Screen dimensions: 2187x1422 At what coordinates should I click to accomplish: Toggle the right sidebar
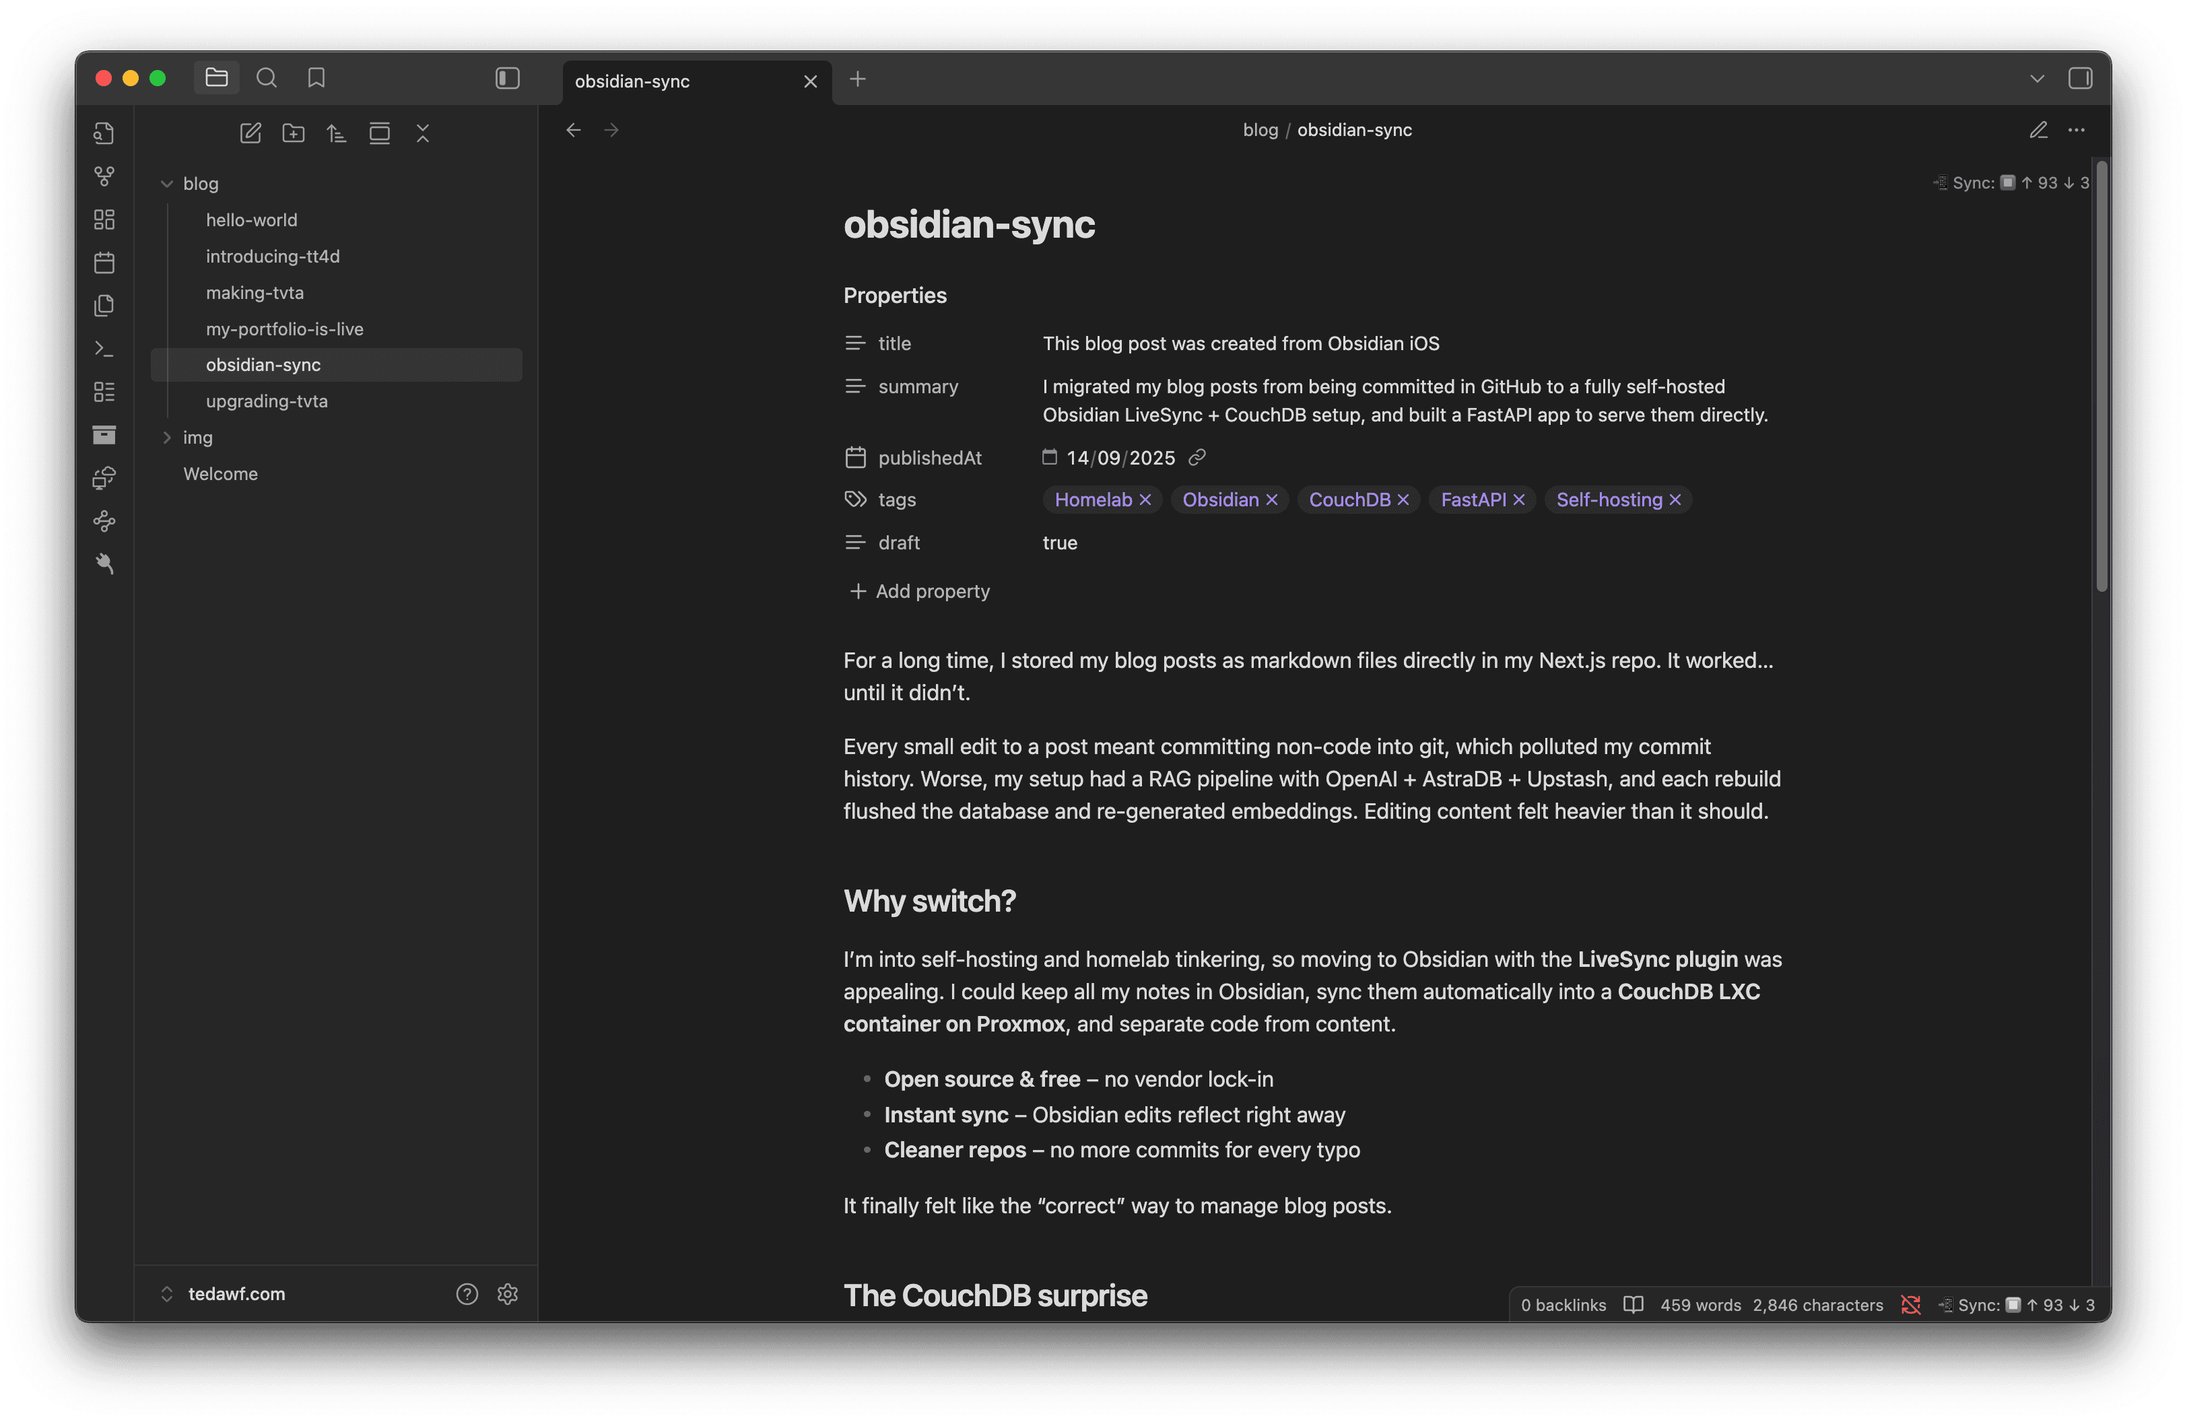click(x=2079, y=78)
